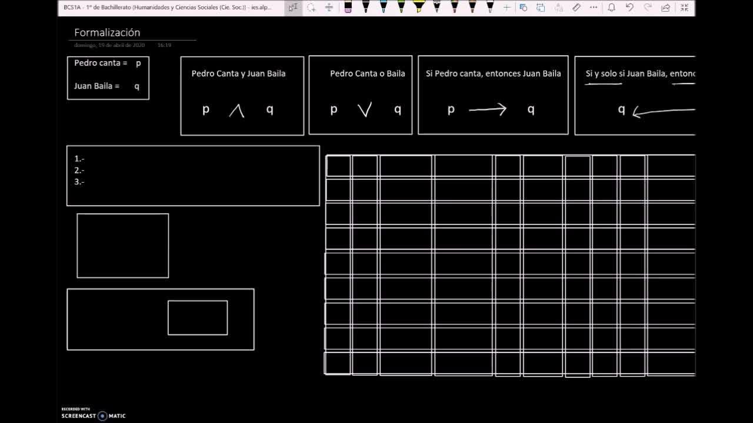
Task: Pick the white-tipped pen
Action: click(490, 7)
